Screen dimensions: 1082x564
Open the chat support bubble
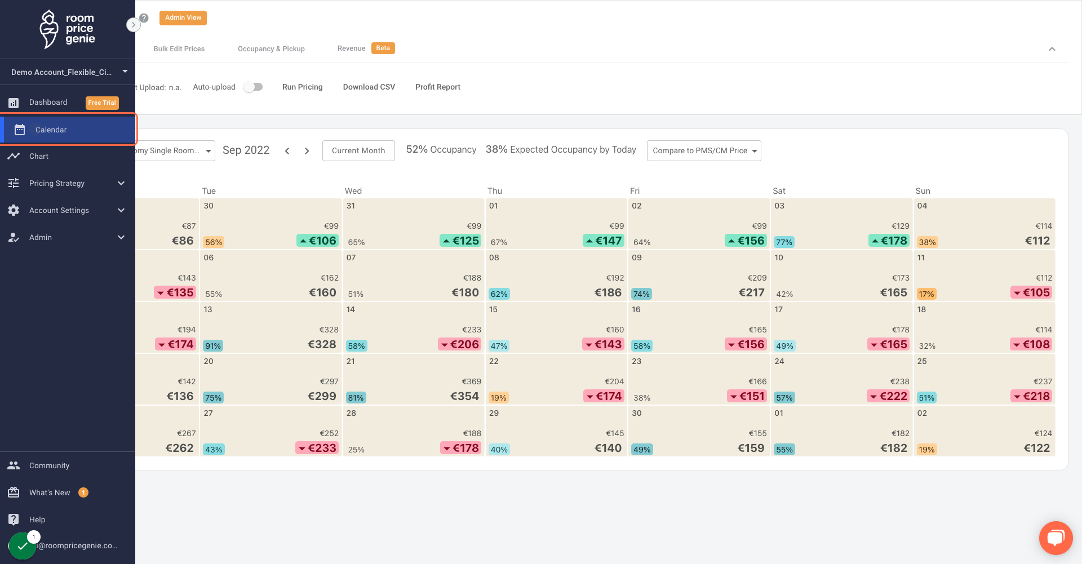1056,538
